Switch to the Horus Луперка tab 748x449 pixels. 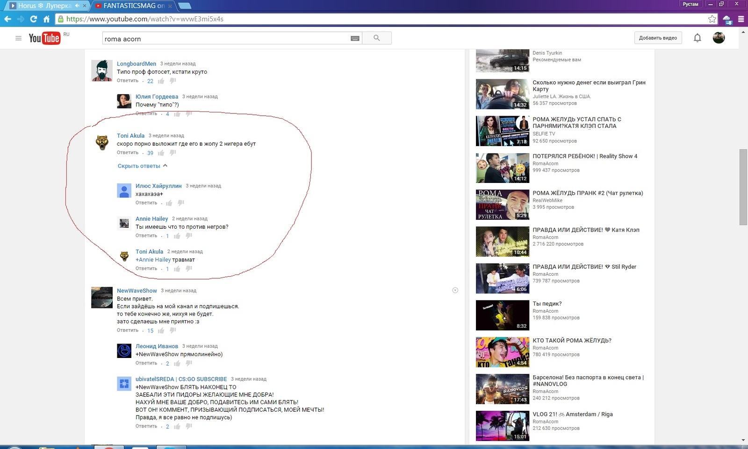44,6
